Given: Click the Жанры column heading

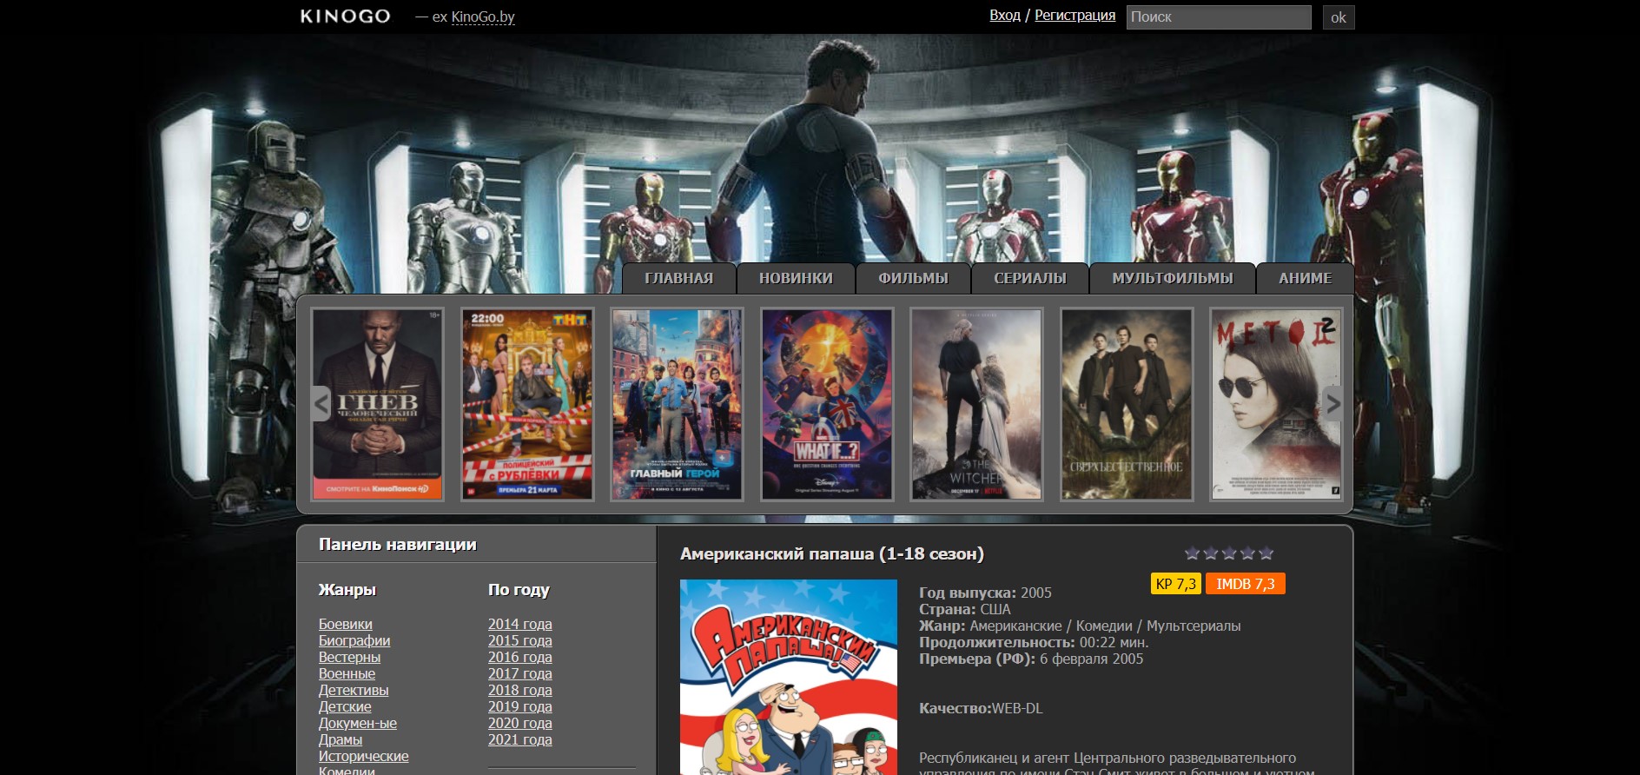Looking at the screenshot, I should (x=347, y=589).
